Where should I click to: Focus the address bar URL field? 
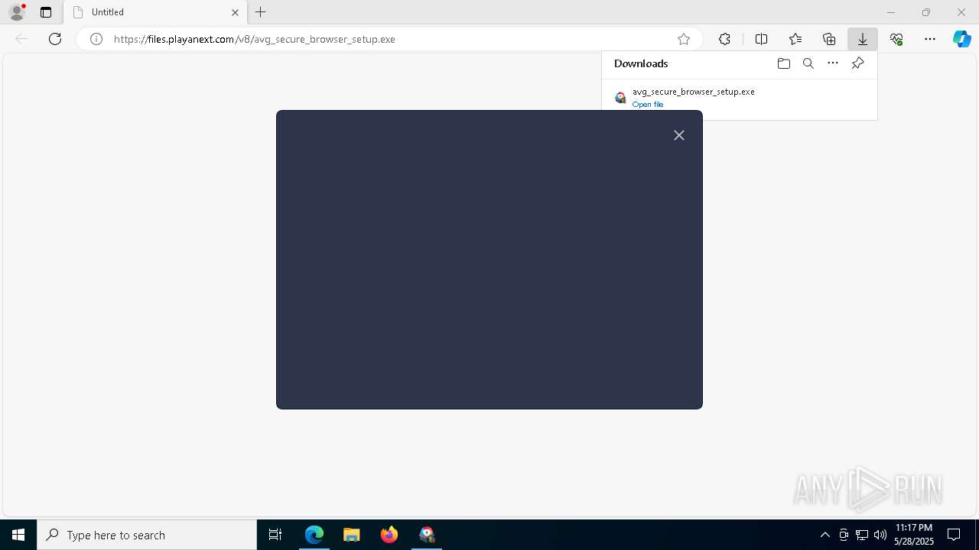coord(390,39)
